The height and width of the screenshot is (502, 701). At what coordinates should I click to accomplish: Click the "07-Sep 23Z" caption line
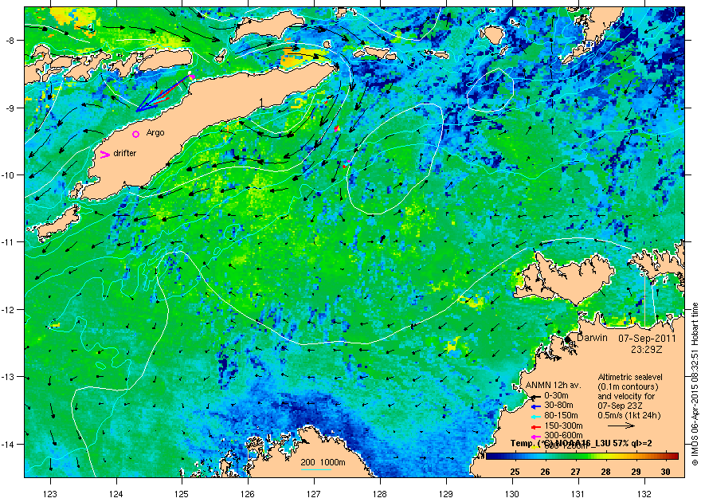[620, 406]
